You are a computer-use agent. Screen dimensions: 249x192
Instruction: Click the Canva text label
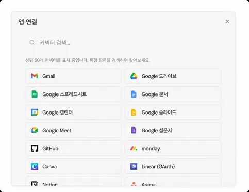tap(49, 167)
